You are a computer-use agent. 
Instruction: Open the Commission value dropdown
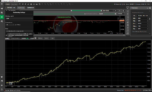[x=10, y=25]
